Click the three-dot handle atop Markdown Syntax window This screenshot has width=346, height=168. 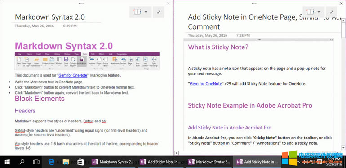81,3
